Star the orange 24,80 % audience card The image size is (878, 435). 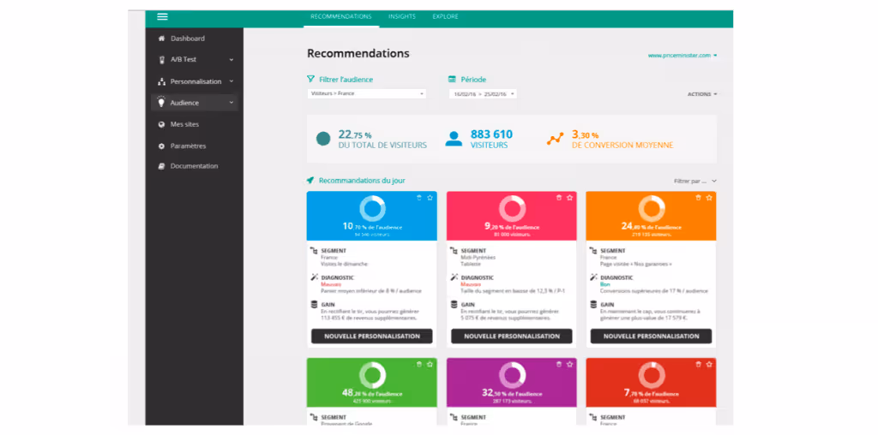709,197
